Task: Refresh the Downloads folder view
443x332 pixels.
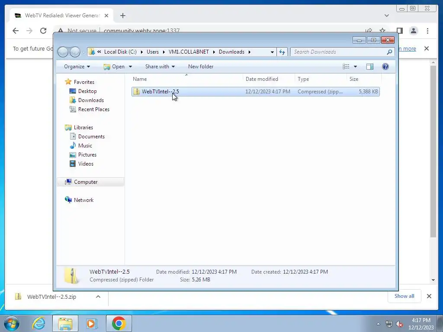Action: click(x=282, y=52)
